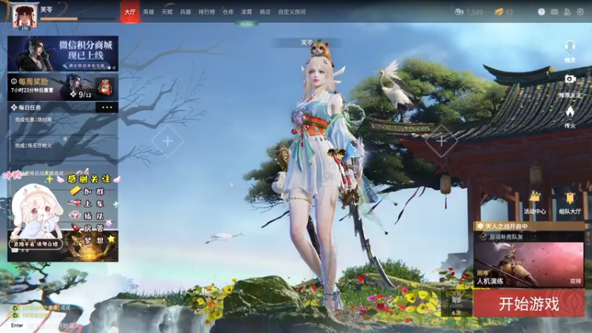Open the friends list icon

[567, 12]
